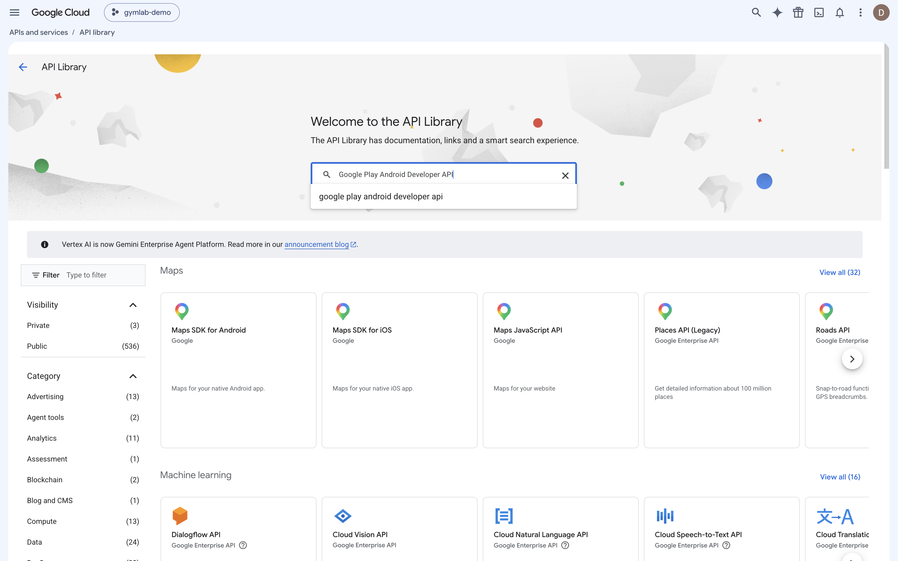Click the Maps SDK for Android pin icon
This screenshot has height=561, width=898.
pos(182,311)
